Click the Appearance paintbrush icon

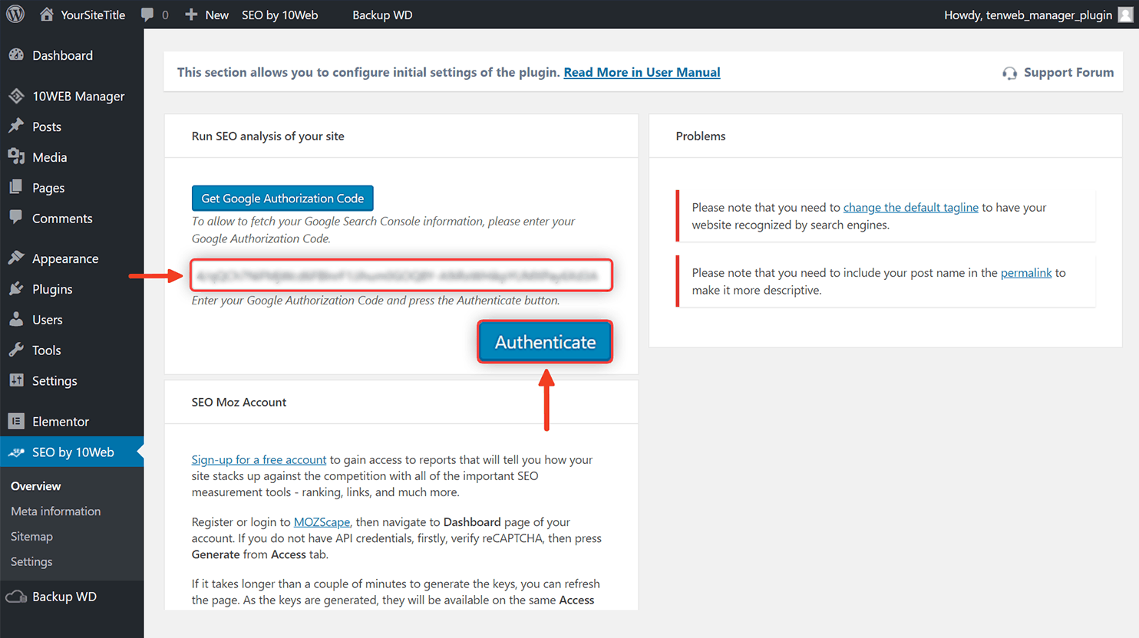click(16, 258)
